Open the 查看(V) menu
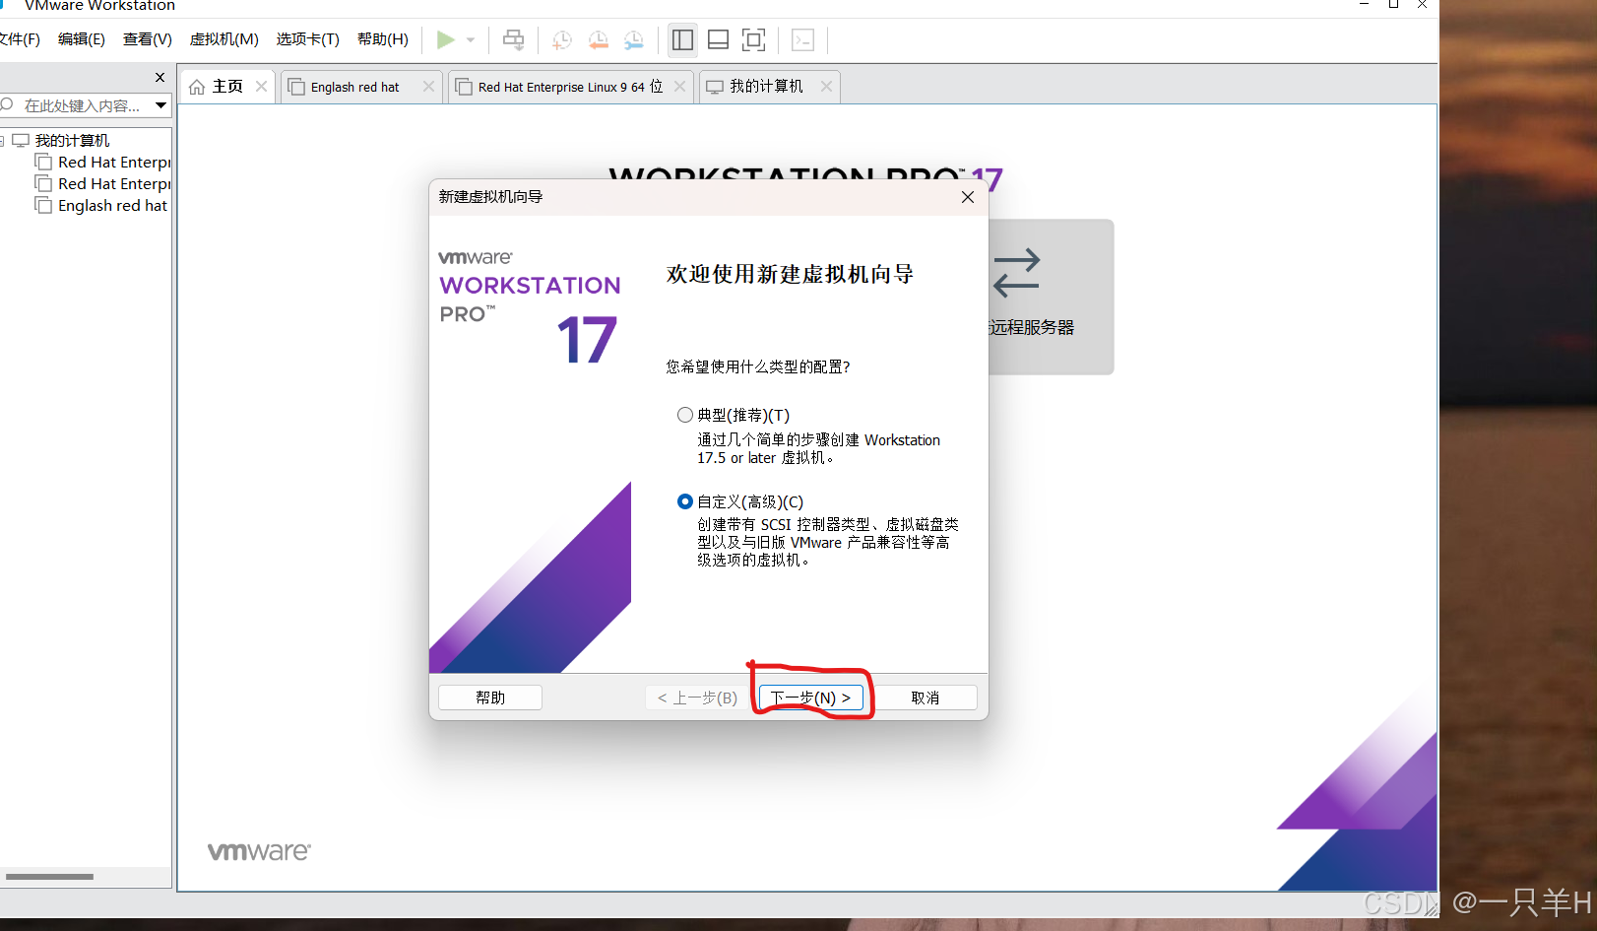1597x931 pixels. [x=148, y=39]
